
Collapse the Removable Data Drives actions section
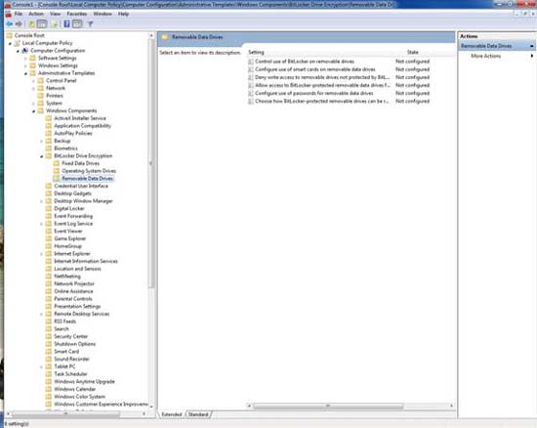[532, 46]
